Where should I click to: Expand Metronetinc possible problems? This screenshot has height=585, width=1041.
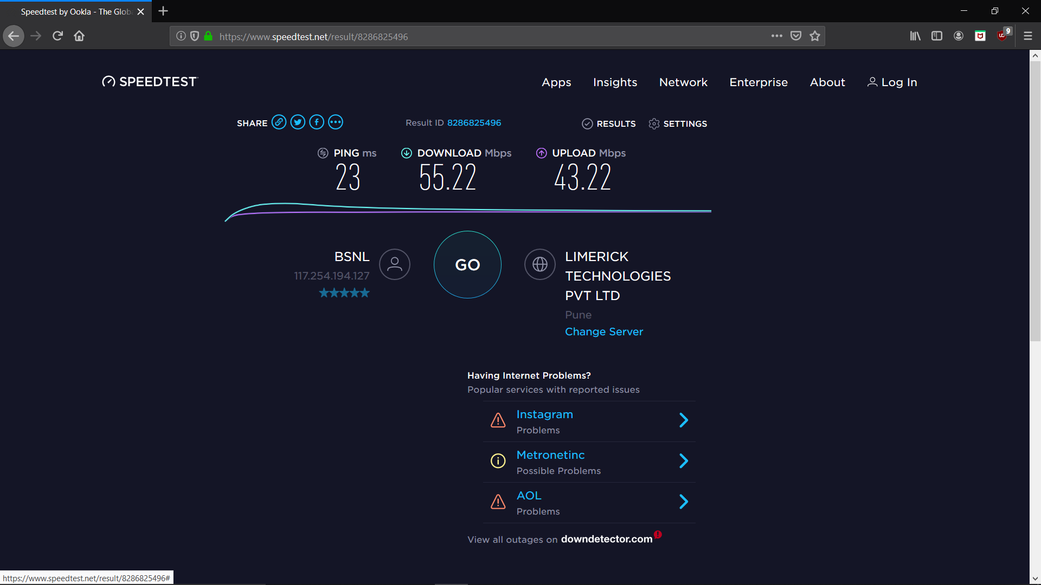684,461
